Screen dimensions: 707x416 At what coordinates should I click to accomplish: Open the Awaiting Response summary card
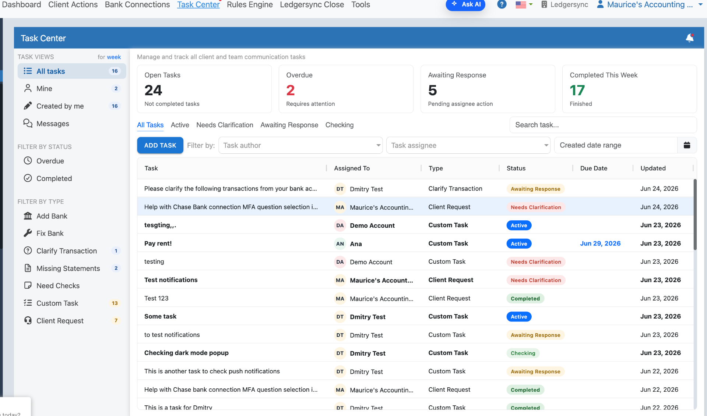click(x=488, y=89)
